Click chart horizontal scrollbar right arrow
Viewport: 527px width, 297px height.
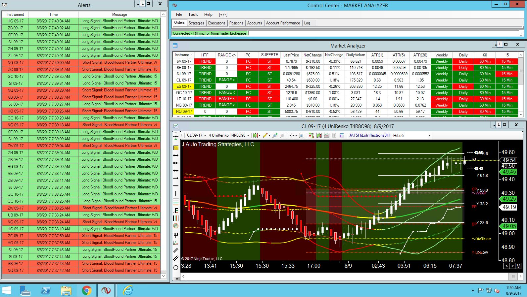[520, 277]
